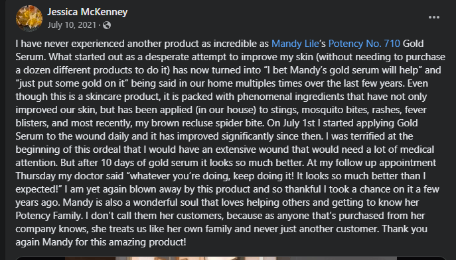
Task: Click the quote "whatever you're doing, keep doing it!"
Action: click(210, 176)
